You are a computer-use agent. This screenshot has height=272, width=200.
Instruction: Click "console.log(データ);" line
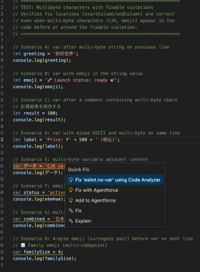[x=38, y=173]
